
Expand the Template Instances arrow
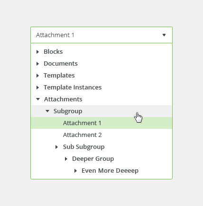tap(37, 88)
